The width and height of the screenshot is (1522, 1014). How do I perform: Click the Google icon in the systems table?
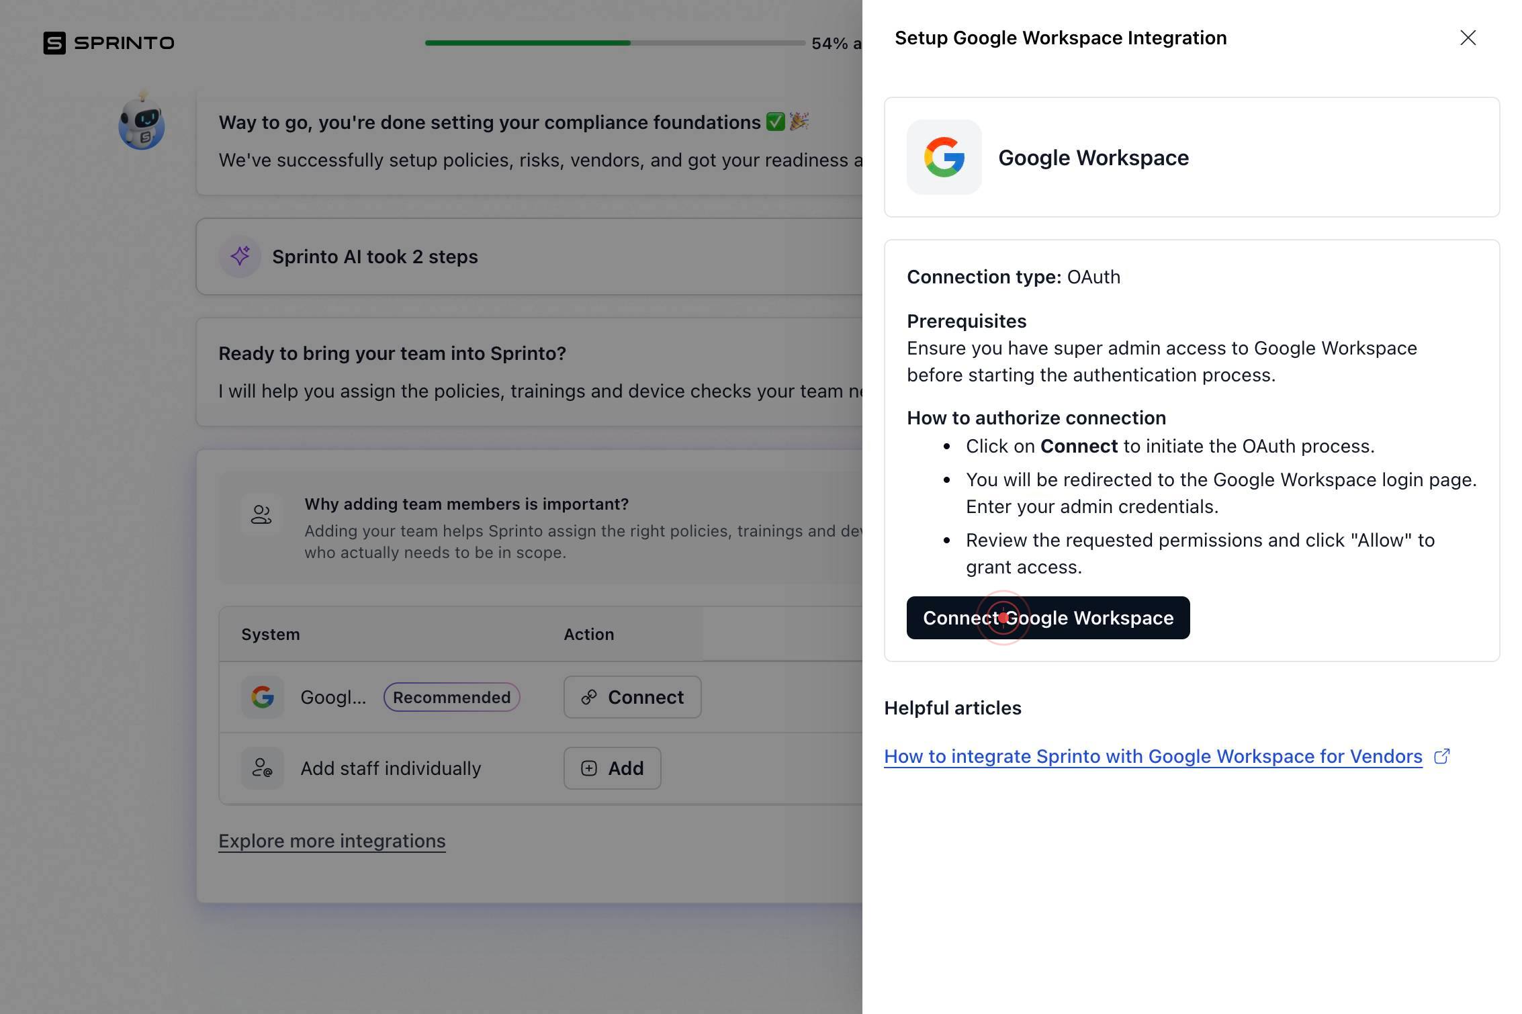click(x=263, y=697)
